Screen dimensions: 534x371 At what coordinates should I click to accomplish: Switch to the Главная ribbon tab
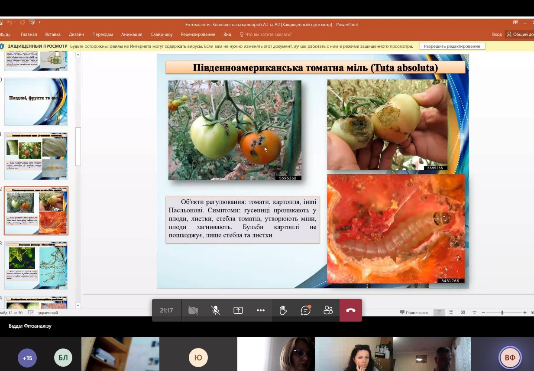[29, 35]
